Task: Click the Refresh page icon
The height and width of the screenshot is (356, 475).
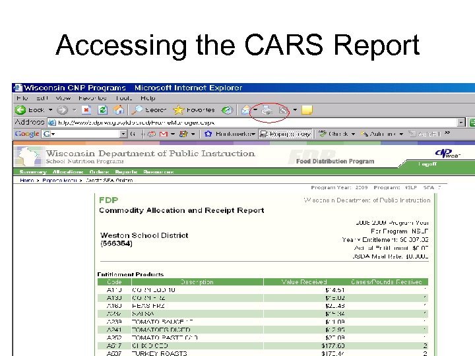Action: 102,110
